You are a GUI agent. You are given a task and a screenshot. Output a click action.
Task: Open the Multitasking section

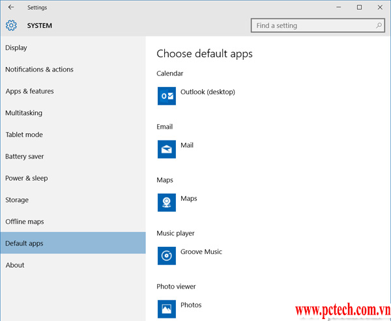23,113
